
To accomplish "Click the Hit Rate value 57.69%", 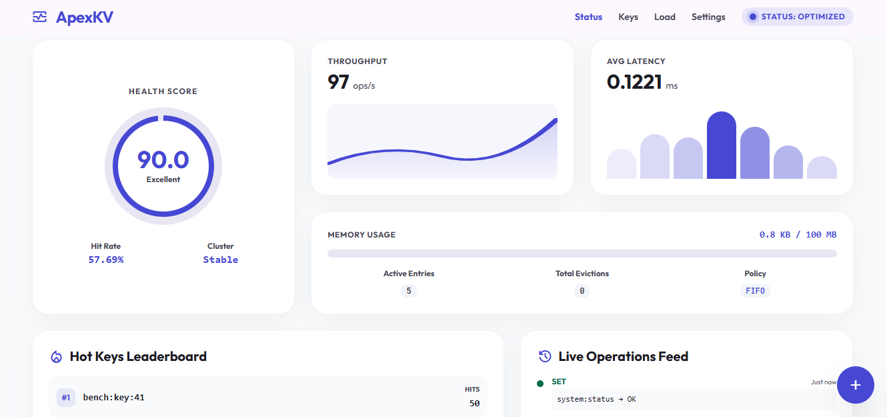I will tap(106, 260).
